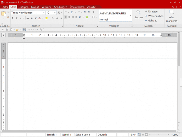Click the Ersetzen button
The height and width of the screenshot is (137, 182).
point(151,12)
